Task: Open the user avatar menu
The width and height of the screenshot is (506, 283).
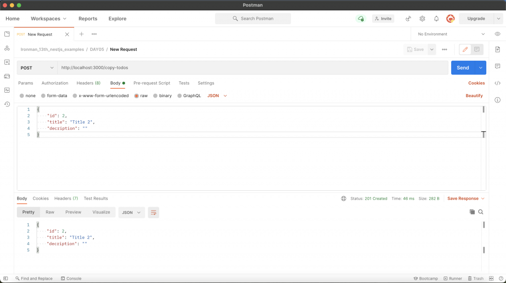Action: [451, 19]
